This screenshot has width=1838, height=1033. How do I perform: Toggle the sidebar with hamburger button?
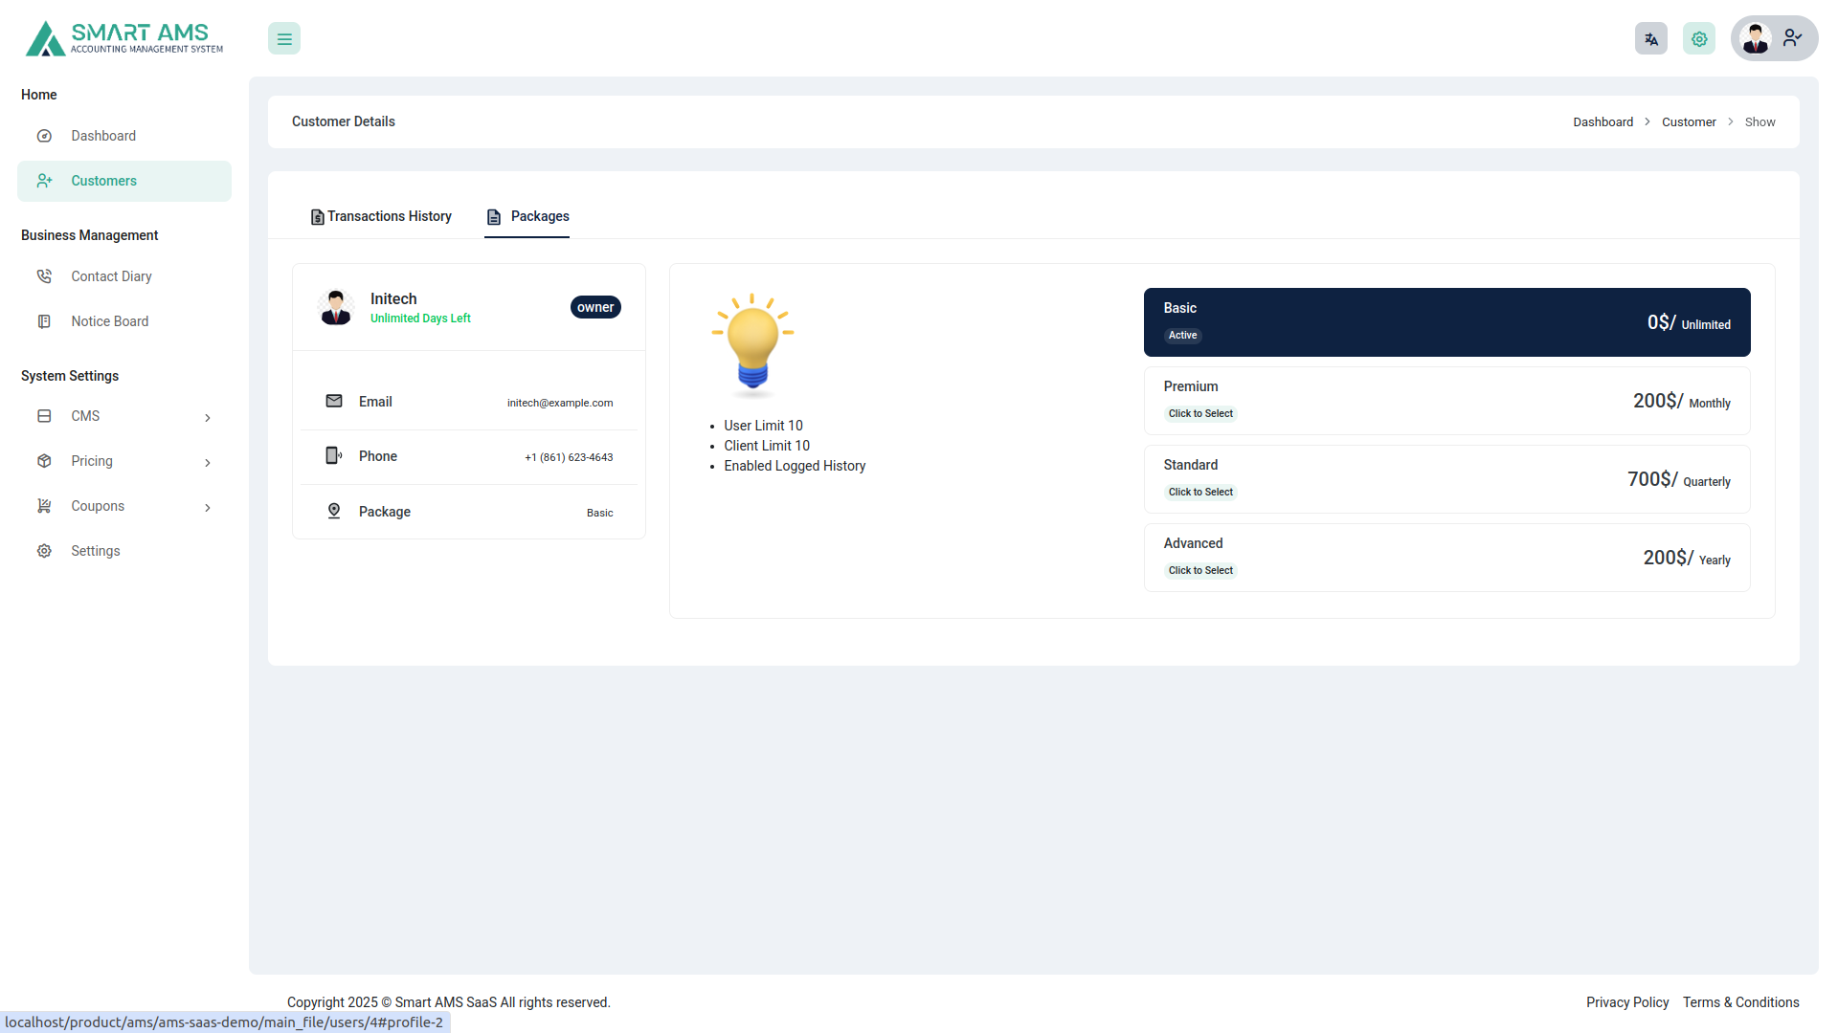click(x=283, y=38)
